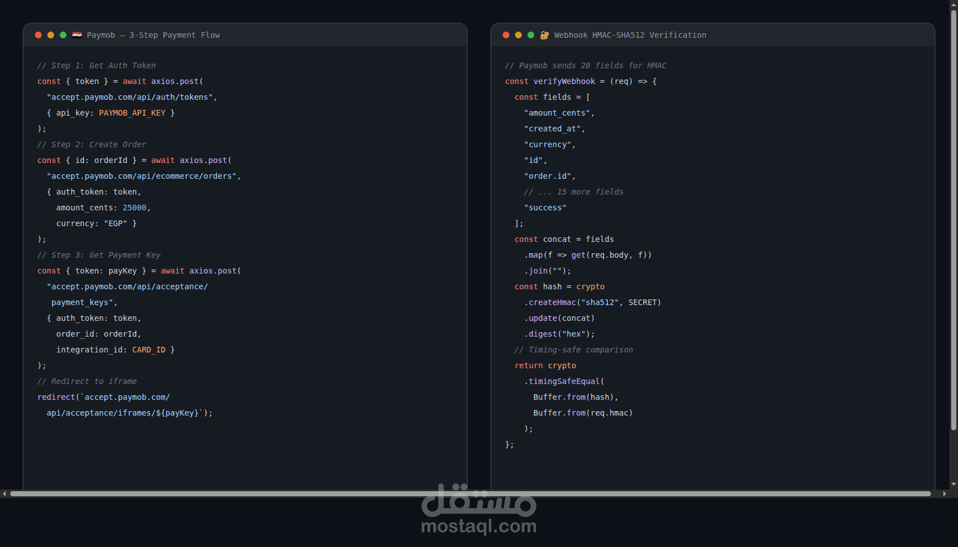
Task: Click the title "Webhook HMAC-SHA512 Verification"
Action: pos(630,35)
